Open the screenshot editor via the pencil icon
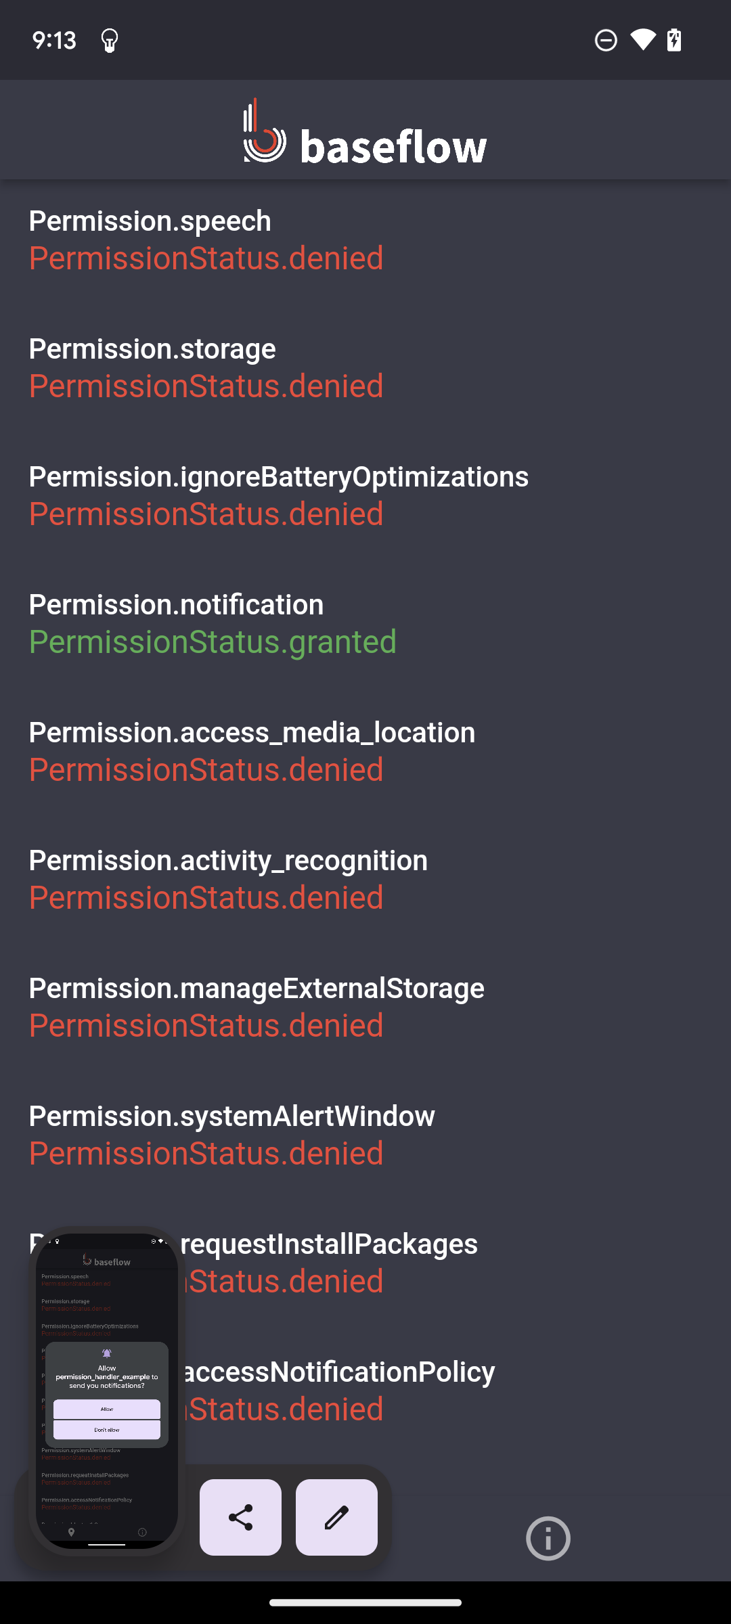The image size is (731, 1624). tap(336, 1516)
